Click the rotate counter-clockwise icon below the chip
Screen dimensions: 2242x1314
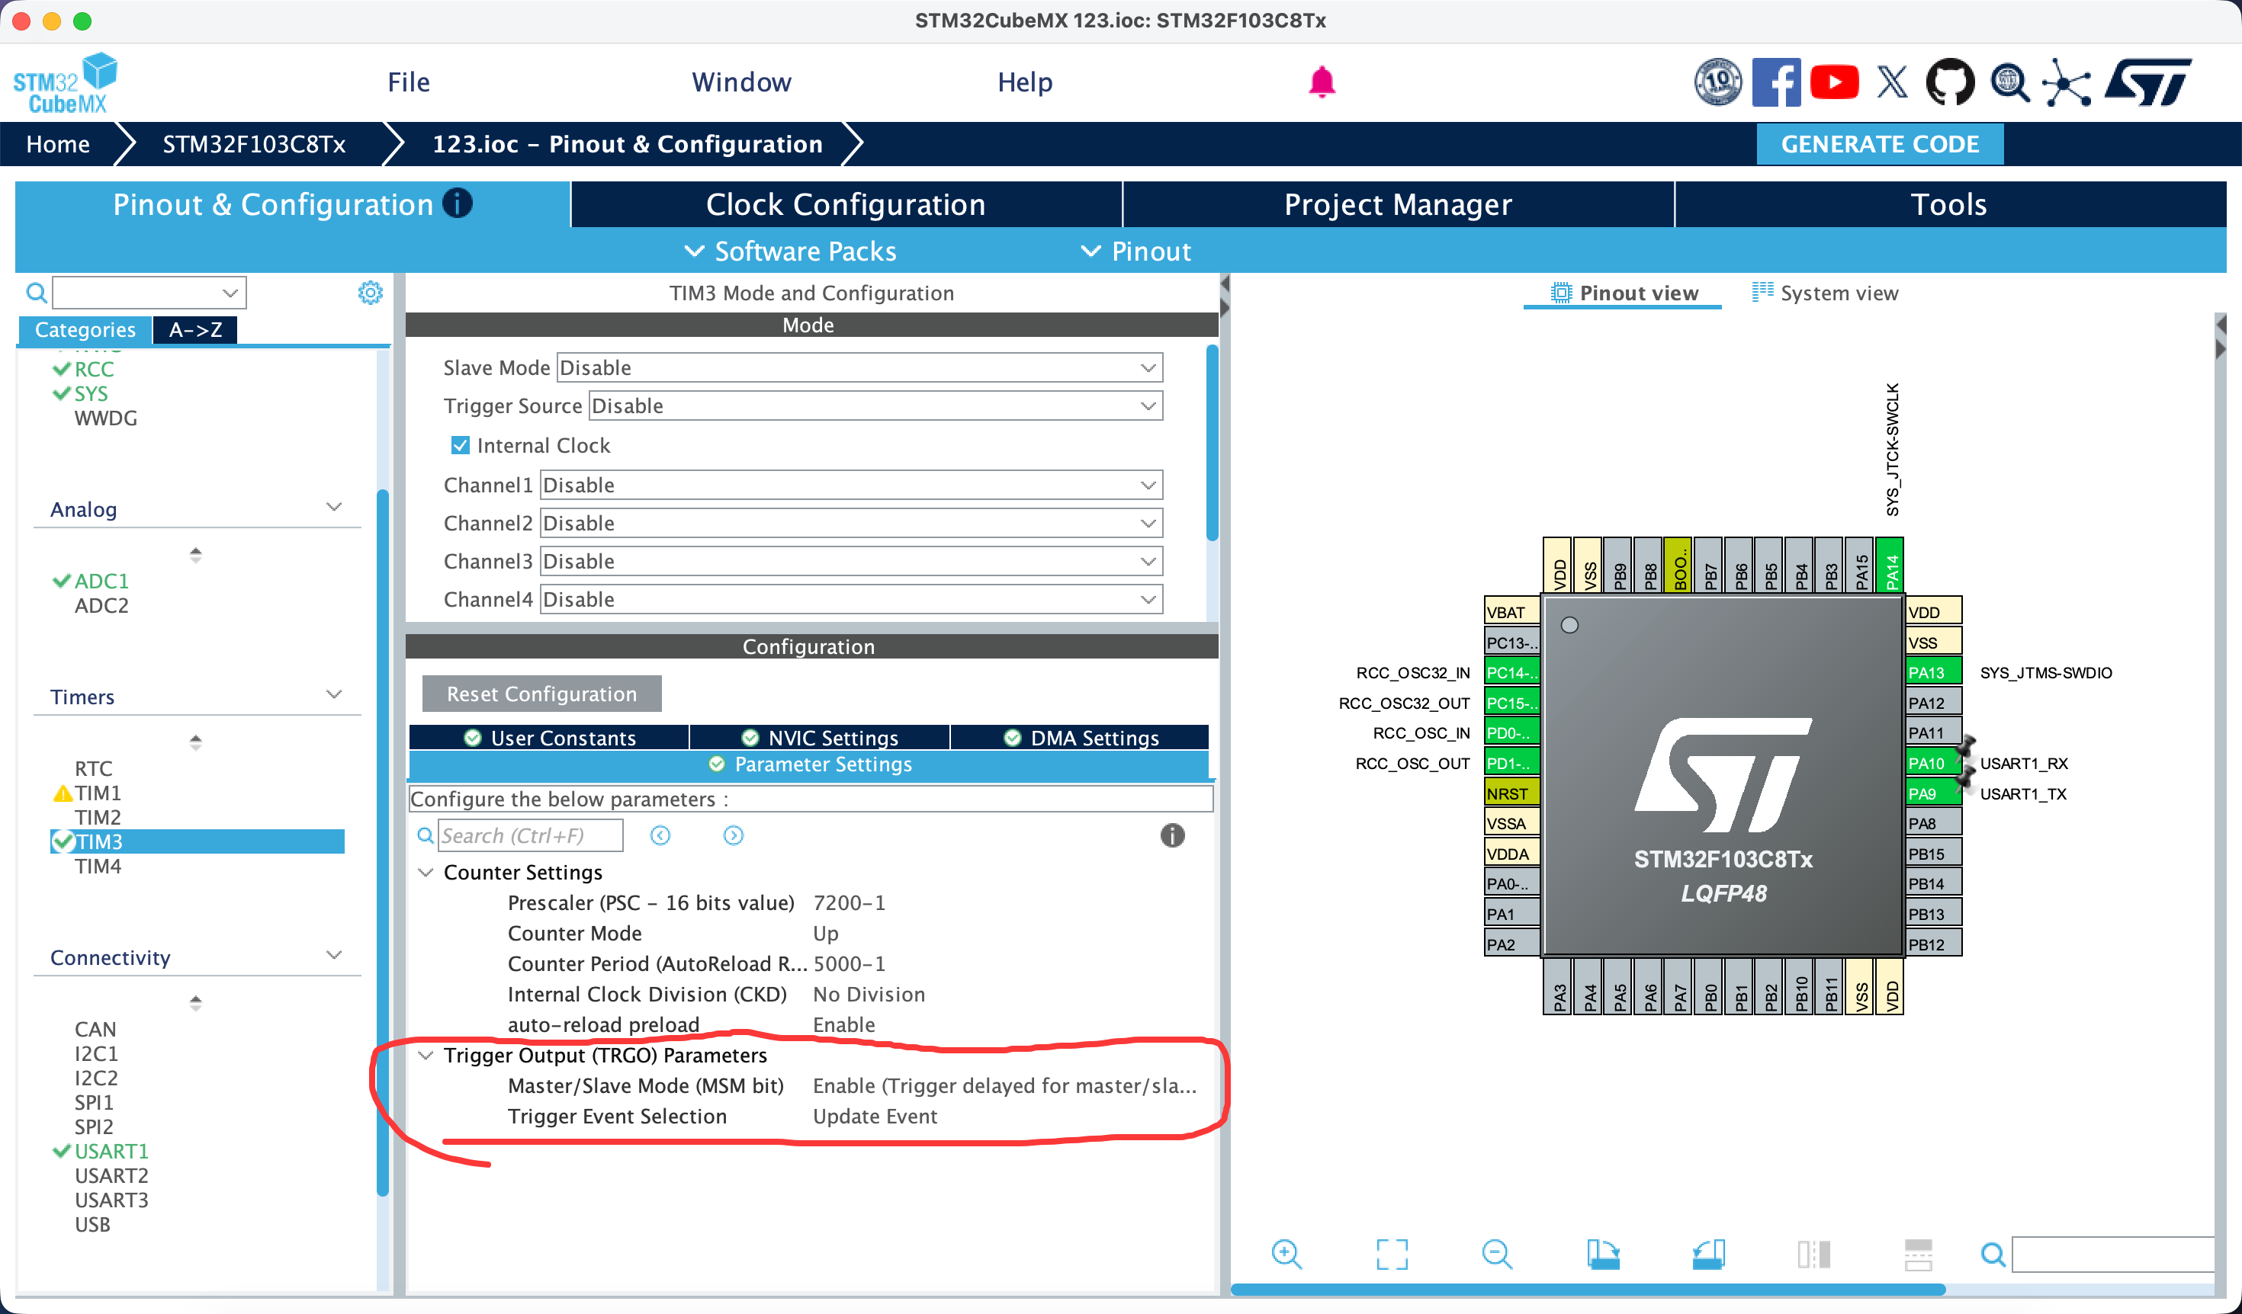(1708, 1255)
